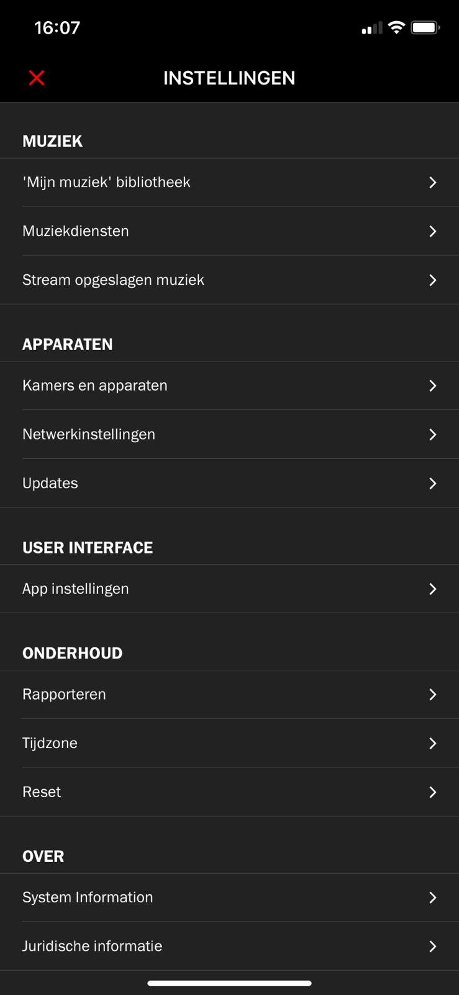Open 'Mijn muziek' bibliotheek settings

tap(106, 182)
